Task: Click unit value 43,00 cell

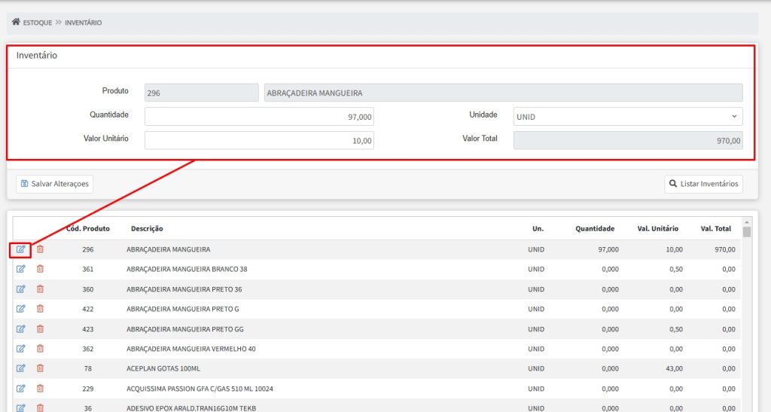Action: (674, 368)
